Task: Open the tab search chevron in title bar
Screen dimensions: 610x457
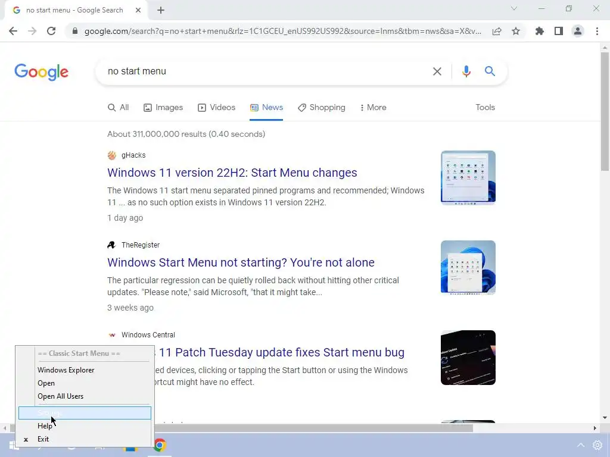Action: pos(514,8)
